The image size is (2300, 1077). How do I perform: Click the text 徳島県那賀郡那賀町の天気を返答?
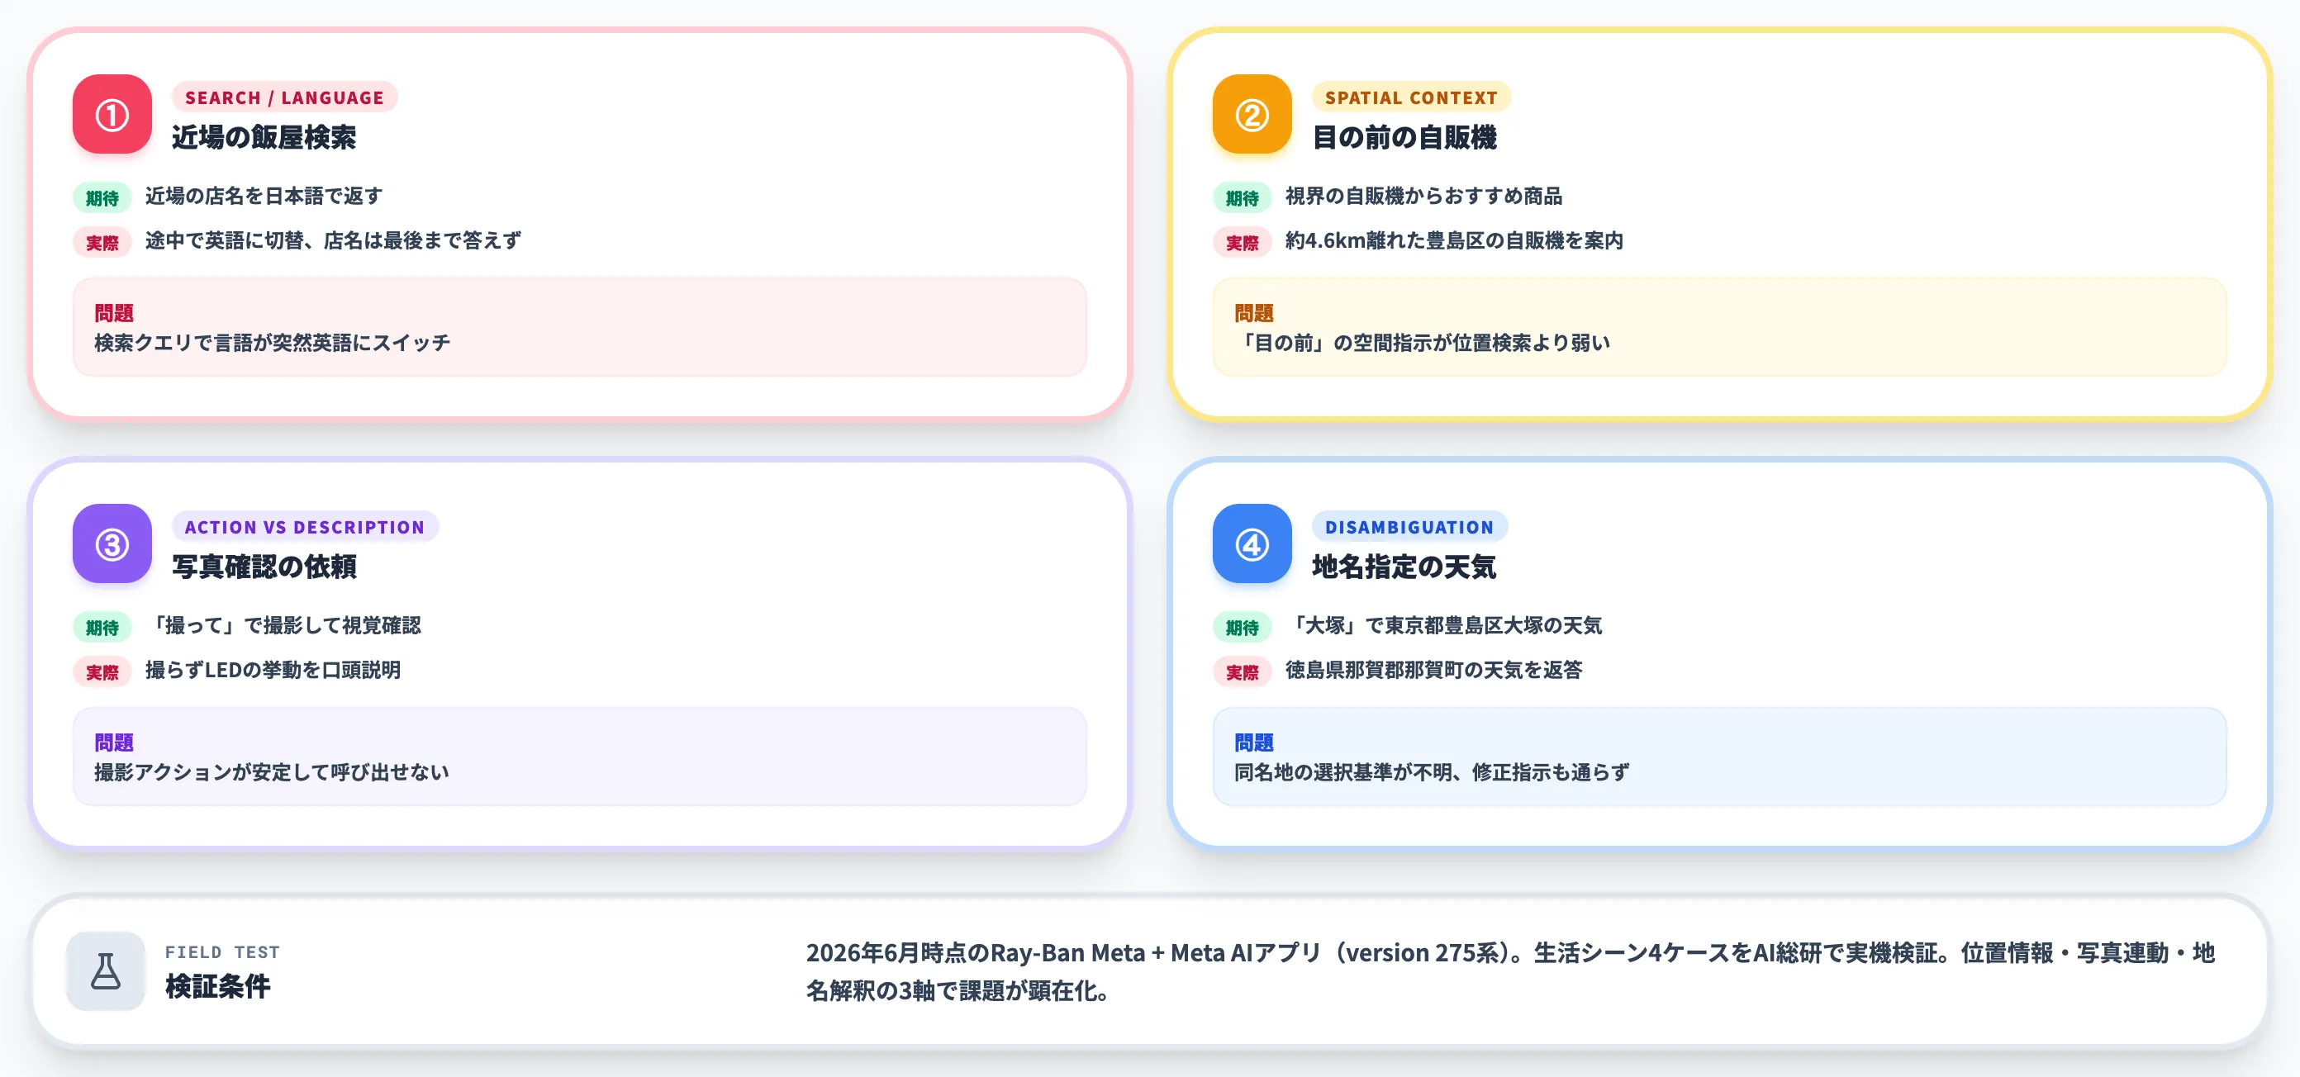1434,669
